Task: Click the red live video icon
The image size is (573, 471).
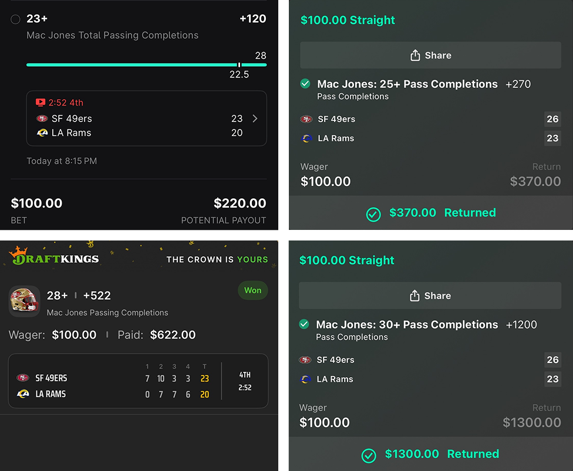Action: 40,103
